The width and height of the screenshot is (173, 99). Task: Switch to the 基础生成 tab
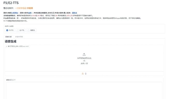click(x=8, y=37)
